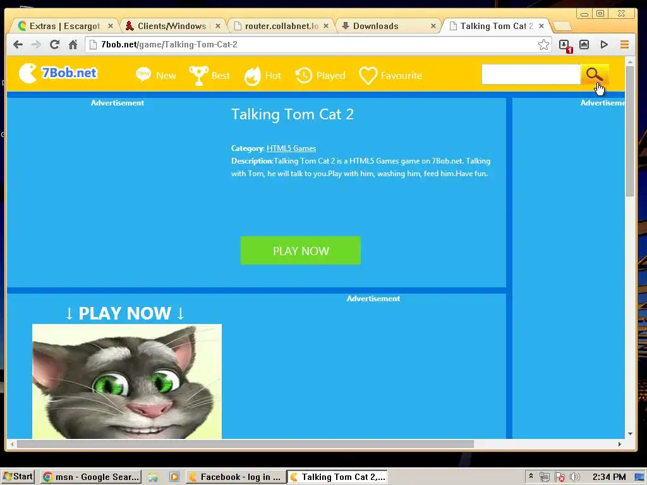Click the browser back arrow
Image resolution: width=647 pixels, height=485 pixels.
(18, 45)
